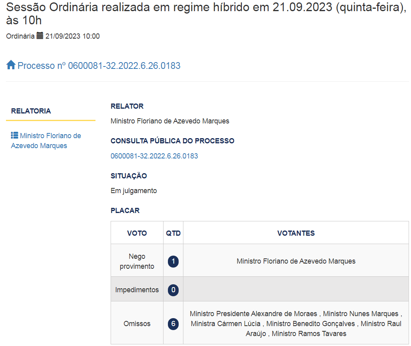Open Ministro Floriano de Azevedo Marques sidebar link
The image size is (411, 346).
coord(46,141)
